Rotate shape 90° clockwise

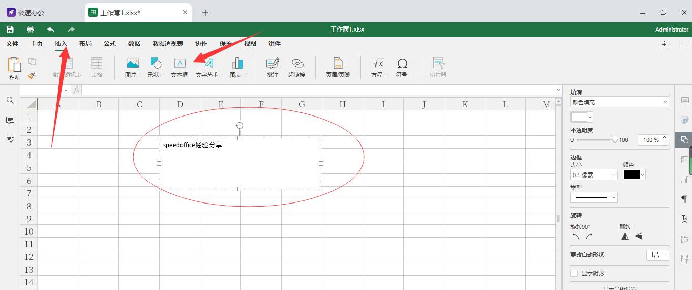tap(589, 236)
